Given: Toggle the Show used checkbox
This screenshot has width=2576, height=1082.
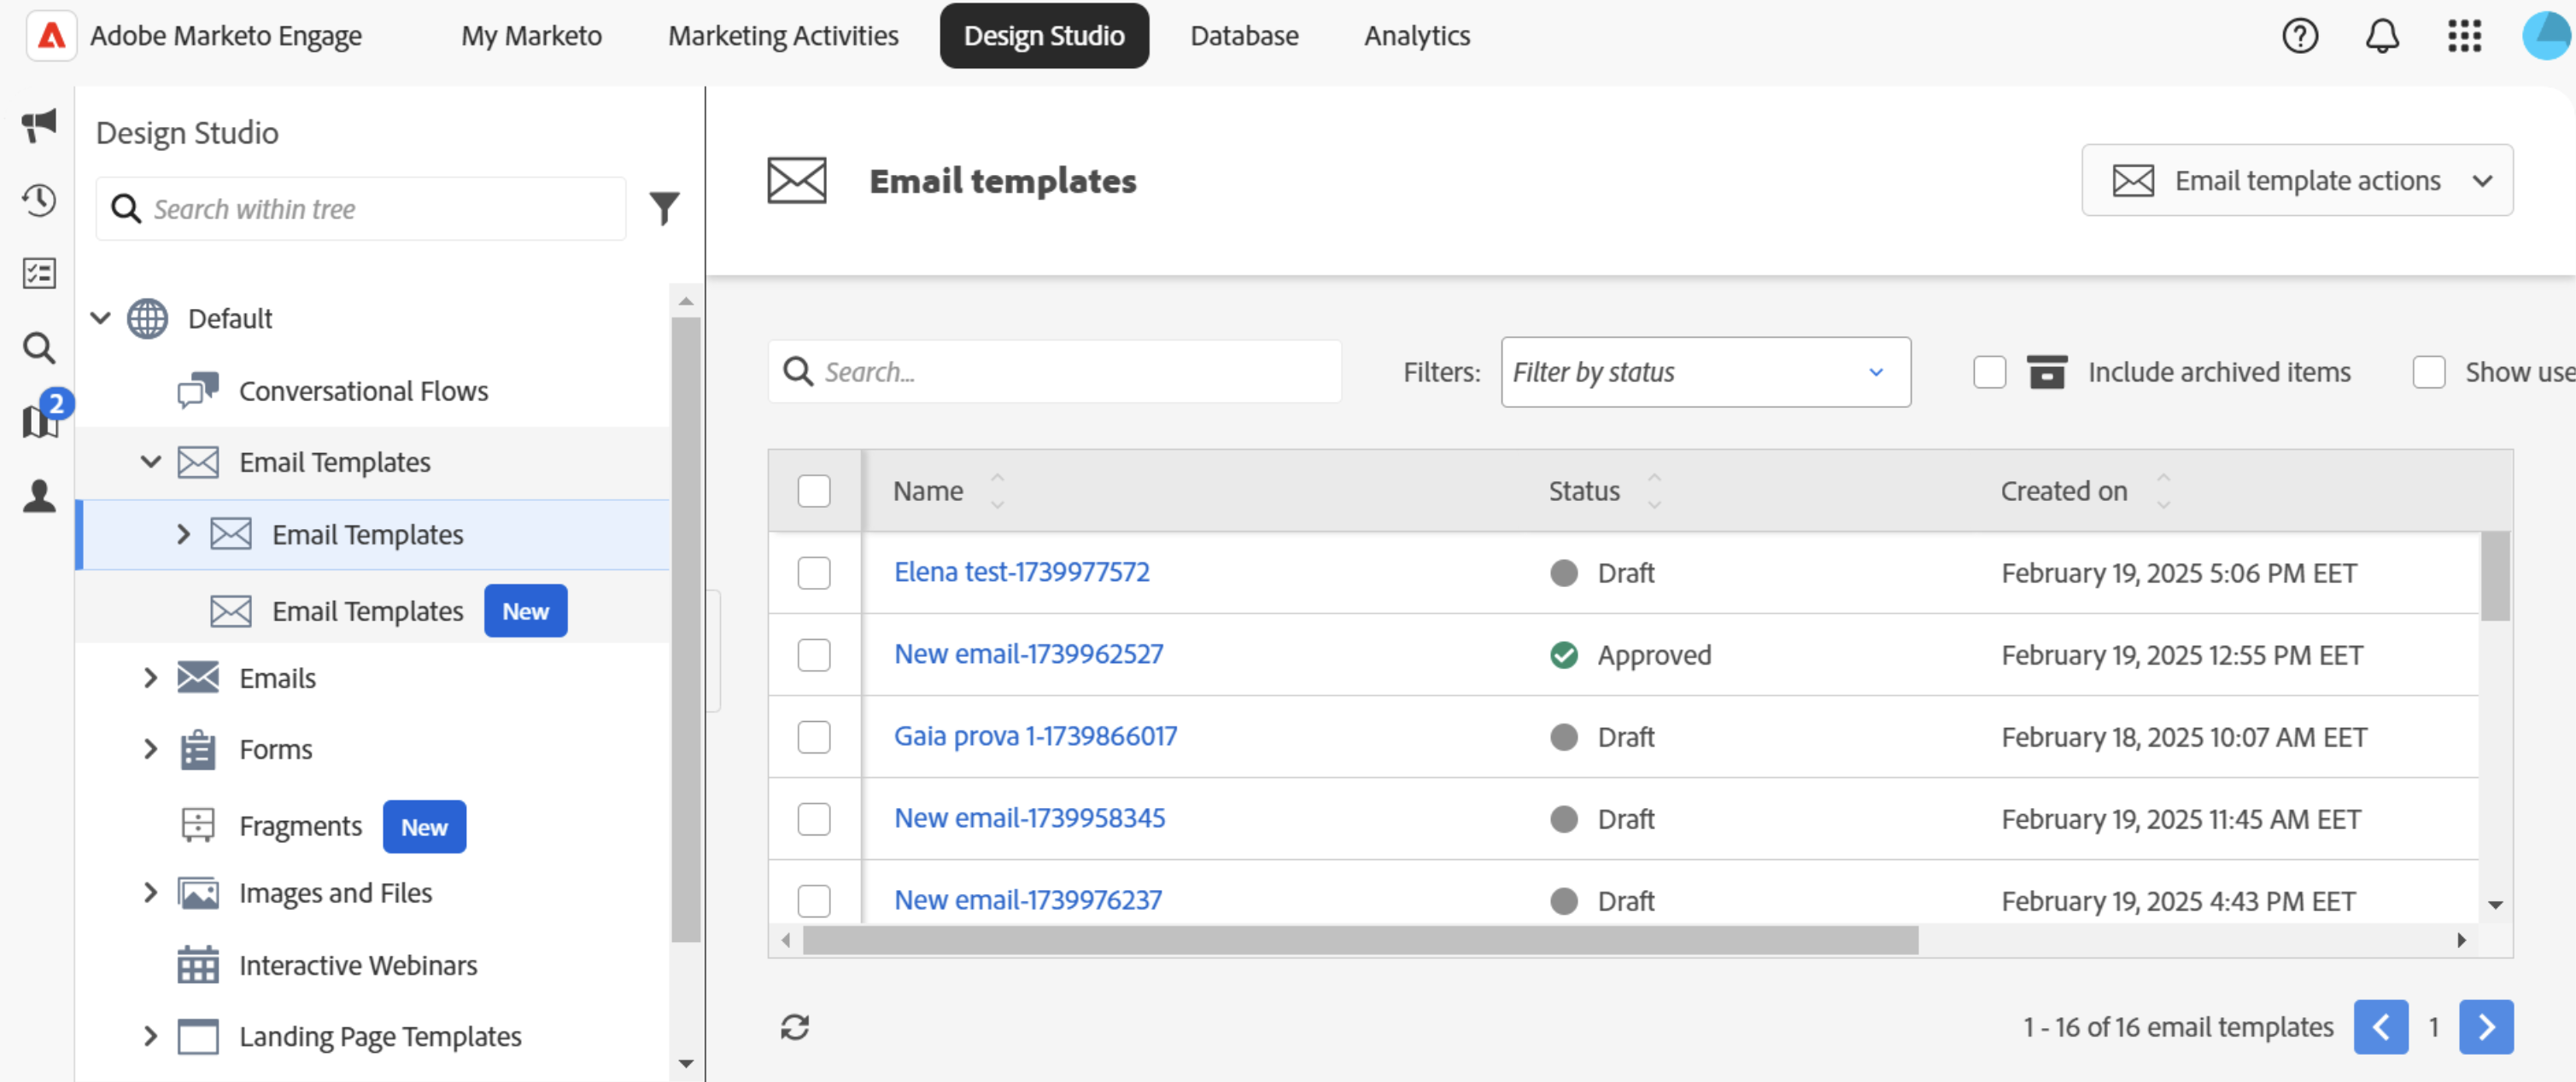Looking at the screenshot, I should pyautogui.click(x=2429, y=372).
